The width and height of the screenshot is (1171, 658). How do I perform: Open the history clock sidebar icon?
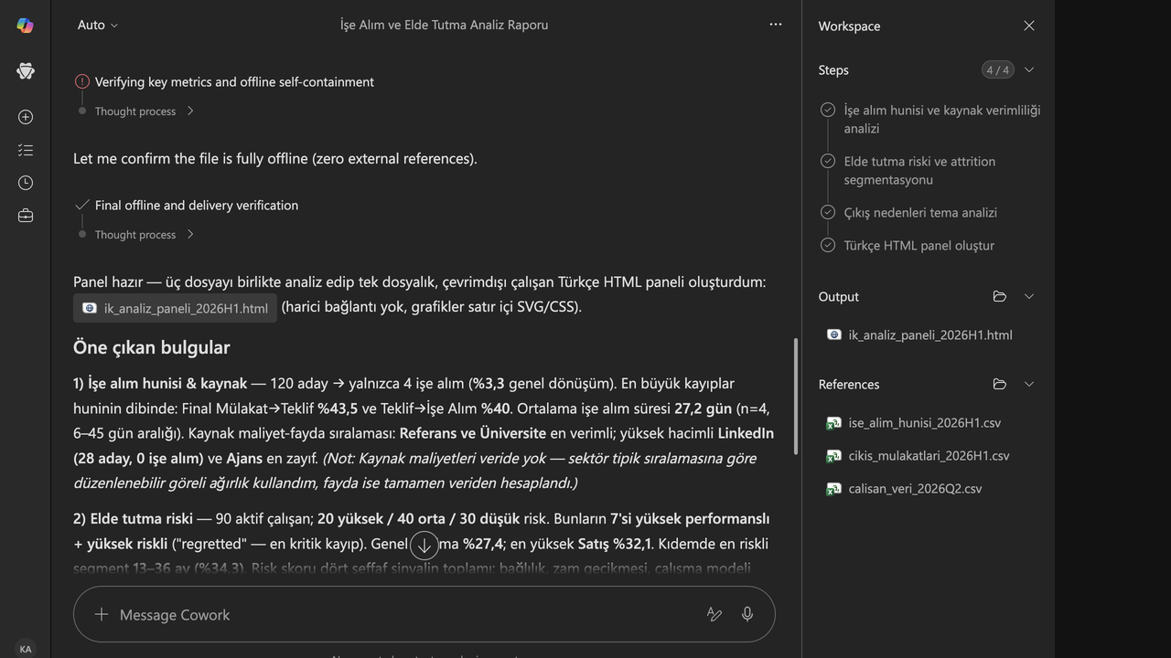[26, 183]
